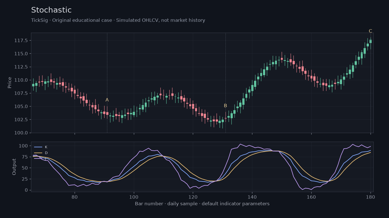The width and height of the screenshot is (389, 218).
Task: Click bar number 80 on x-axis
Action: [75, 197]
